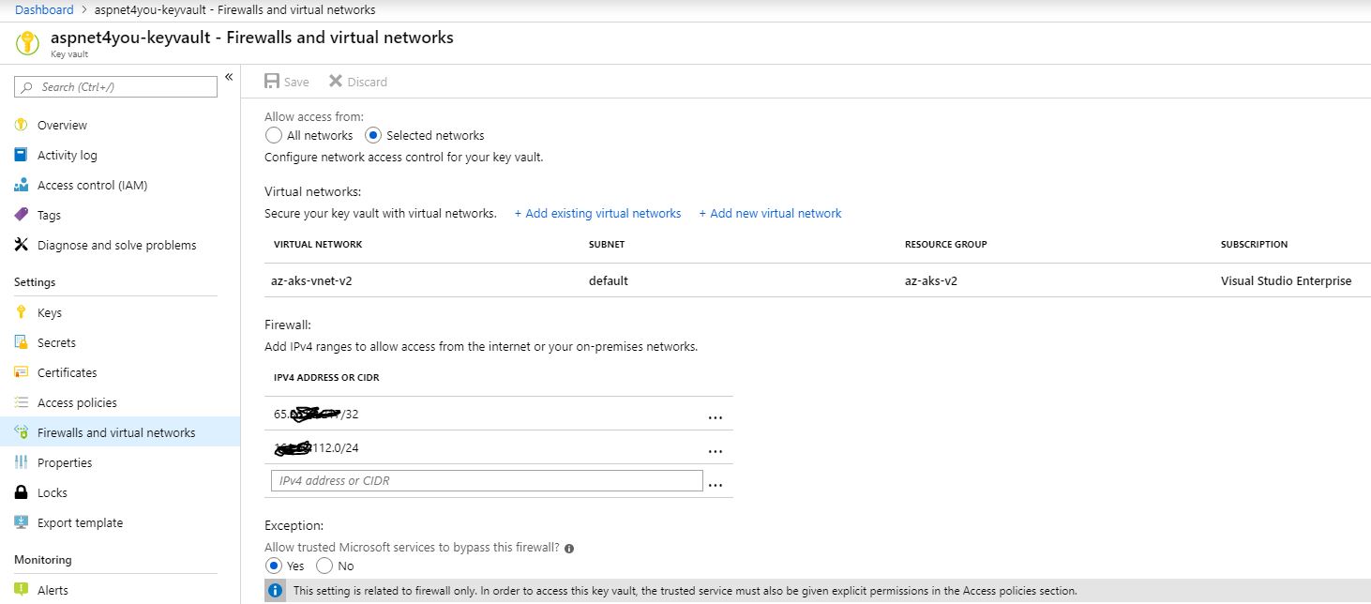Click the RESOURCE GROUP column header
1371x604 pixels.
946,244
